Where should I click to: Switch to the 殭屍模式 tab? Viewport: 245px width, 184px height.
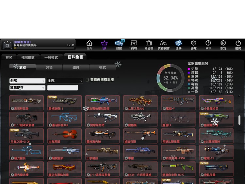click(28, 57)
